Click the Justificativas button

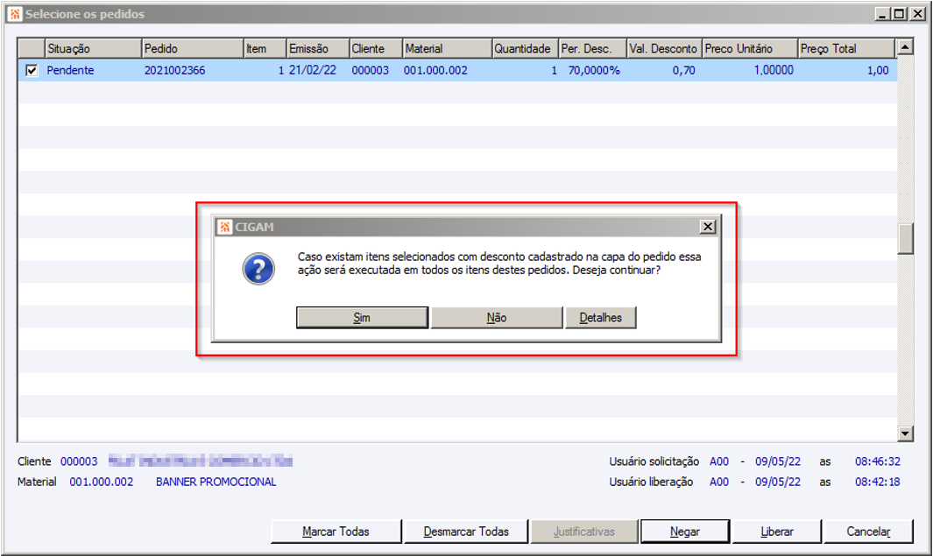coord(583,531)
